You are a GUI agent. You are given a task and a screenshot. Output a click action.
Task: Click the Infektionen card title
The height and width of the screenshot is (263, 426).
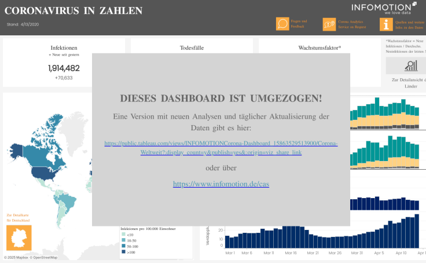pos(64,48)
